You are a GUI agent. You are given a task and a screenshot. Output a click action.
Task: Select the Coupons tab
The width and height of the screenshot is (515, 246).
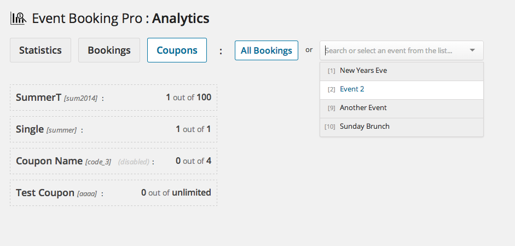(x=177, y=50)
